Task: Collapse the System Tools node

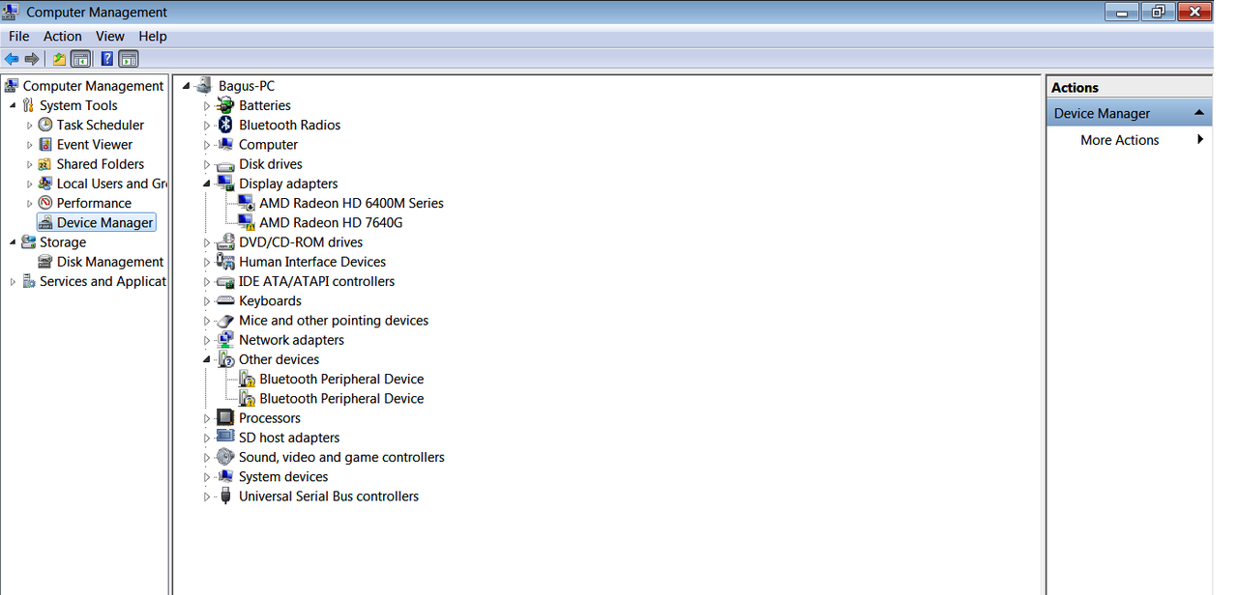Action: tap(13, 105)
